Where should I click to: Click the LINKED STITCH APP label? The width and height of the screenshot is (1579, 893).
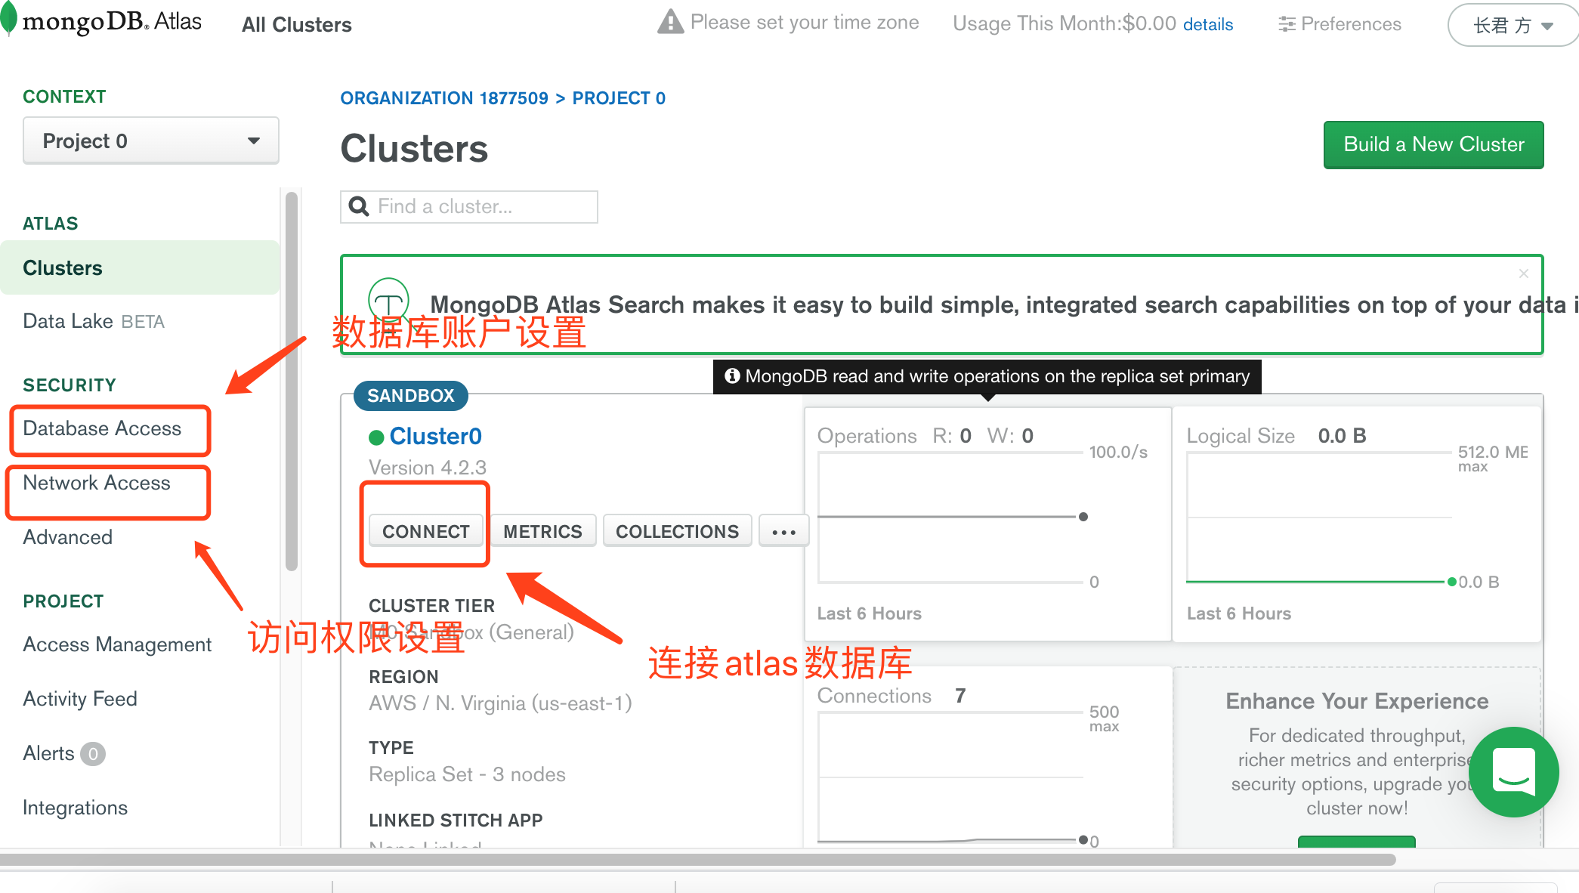pos(456,820)
